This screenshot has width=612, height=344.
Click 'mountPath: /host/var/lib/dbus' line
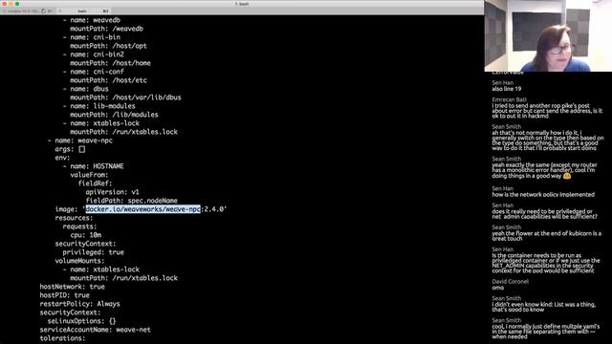(125, 97)
